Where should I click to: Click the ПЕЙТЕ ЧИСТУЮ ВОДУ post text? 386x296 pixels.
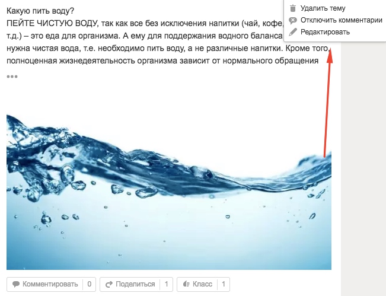53,23
